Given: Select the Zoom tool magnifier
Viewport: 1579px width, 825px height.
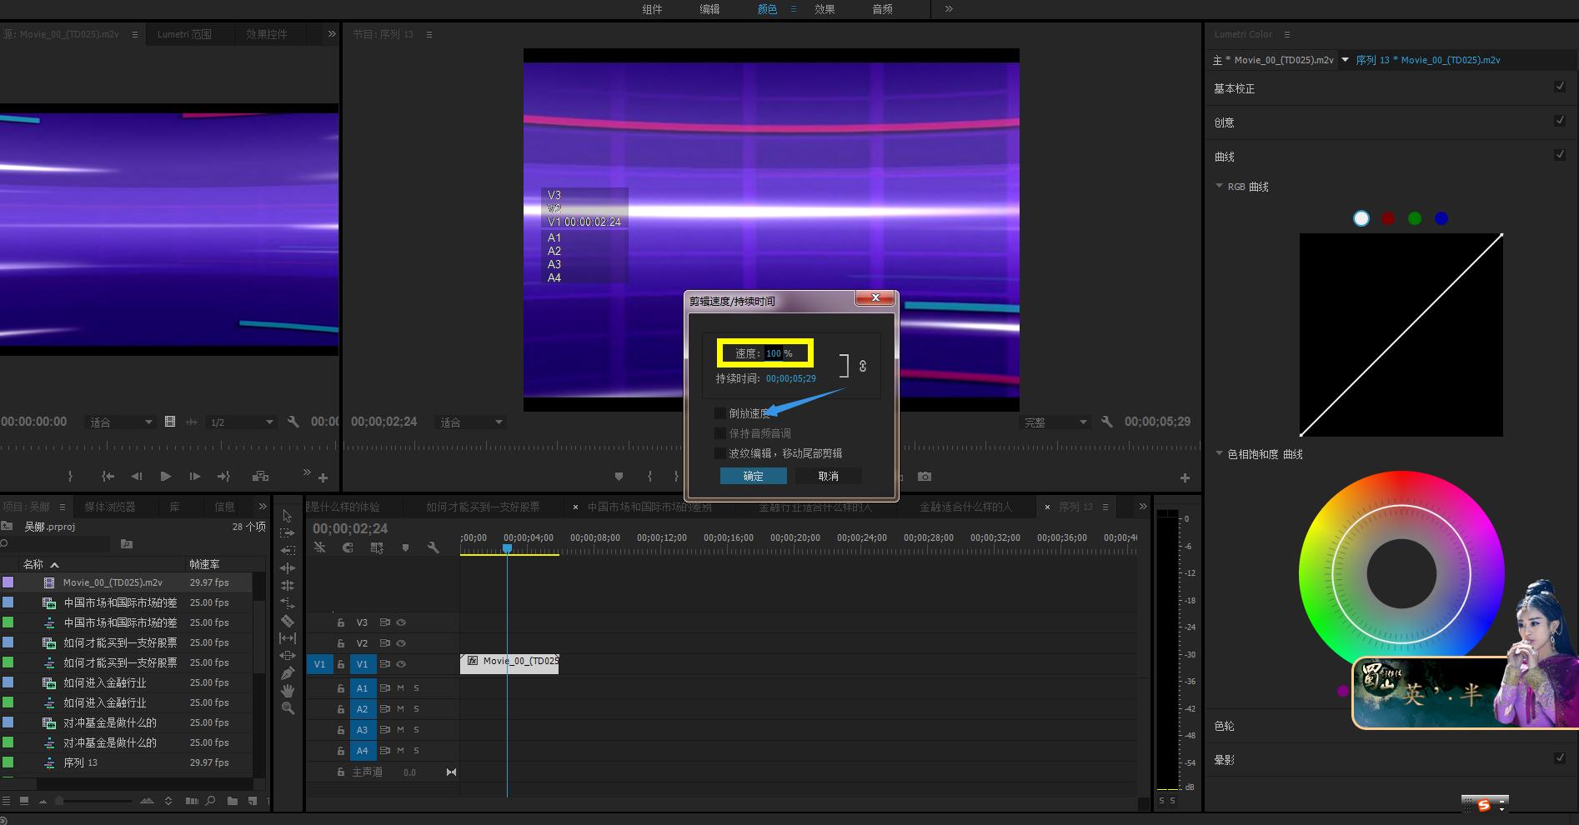Looking at the screenshot, I should (x=288, y=708).
